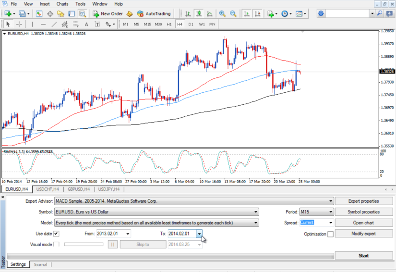Open MetaEditor with the yellow book icon

click(x=130, y=13)
